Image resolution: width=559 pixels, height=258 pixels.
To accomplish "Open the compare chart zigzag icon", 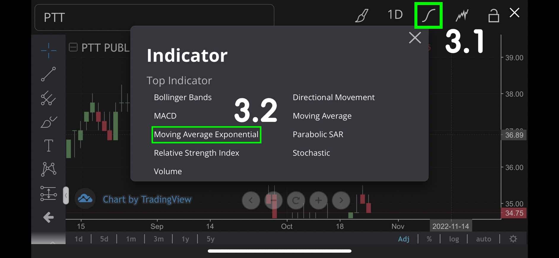I will pyautogui.click(x=462, y=15).
